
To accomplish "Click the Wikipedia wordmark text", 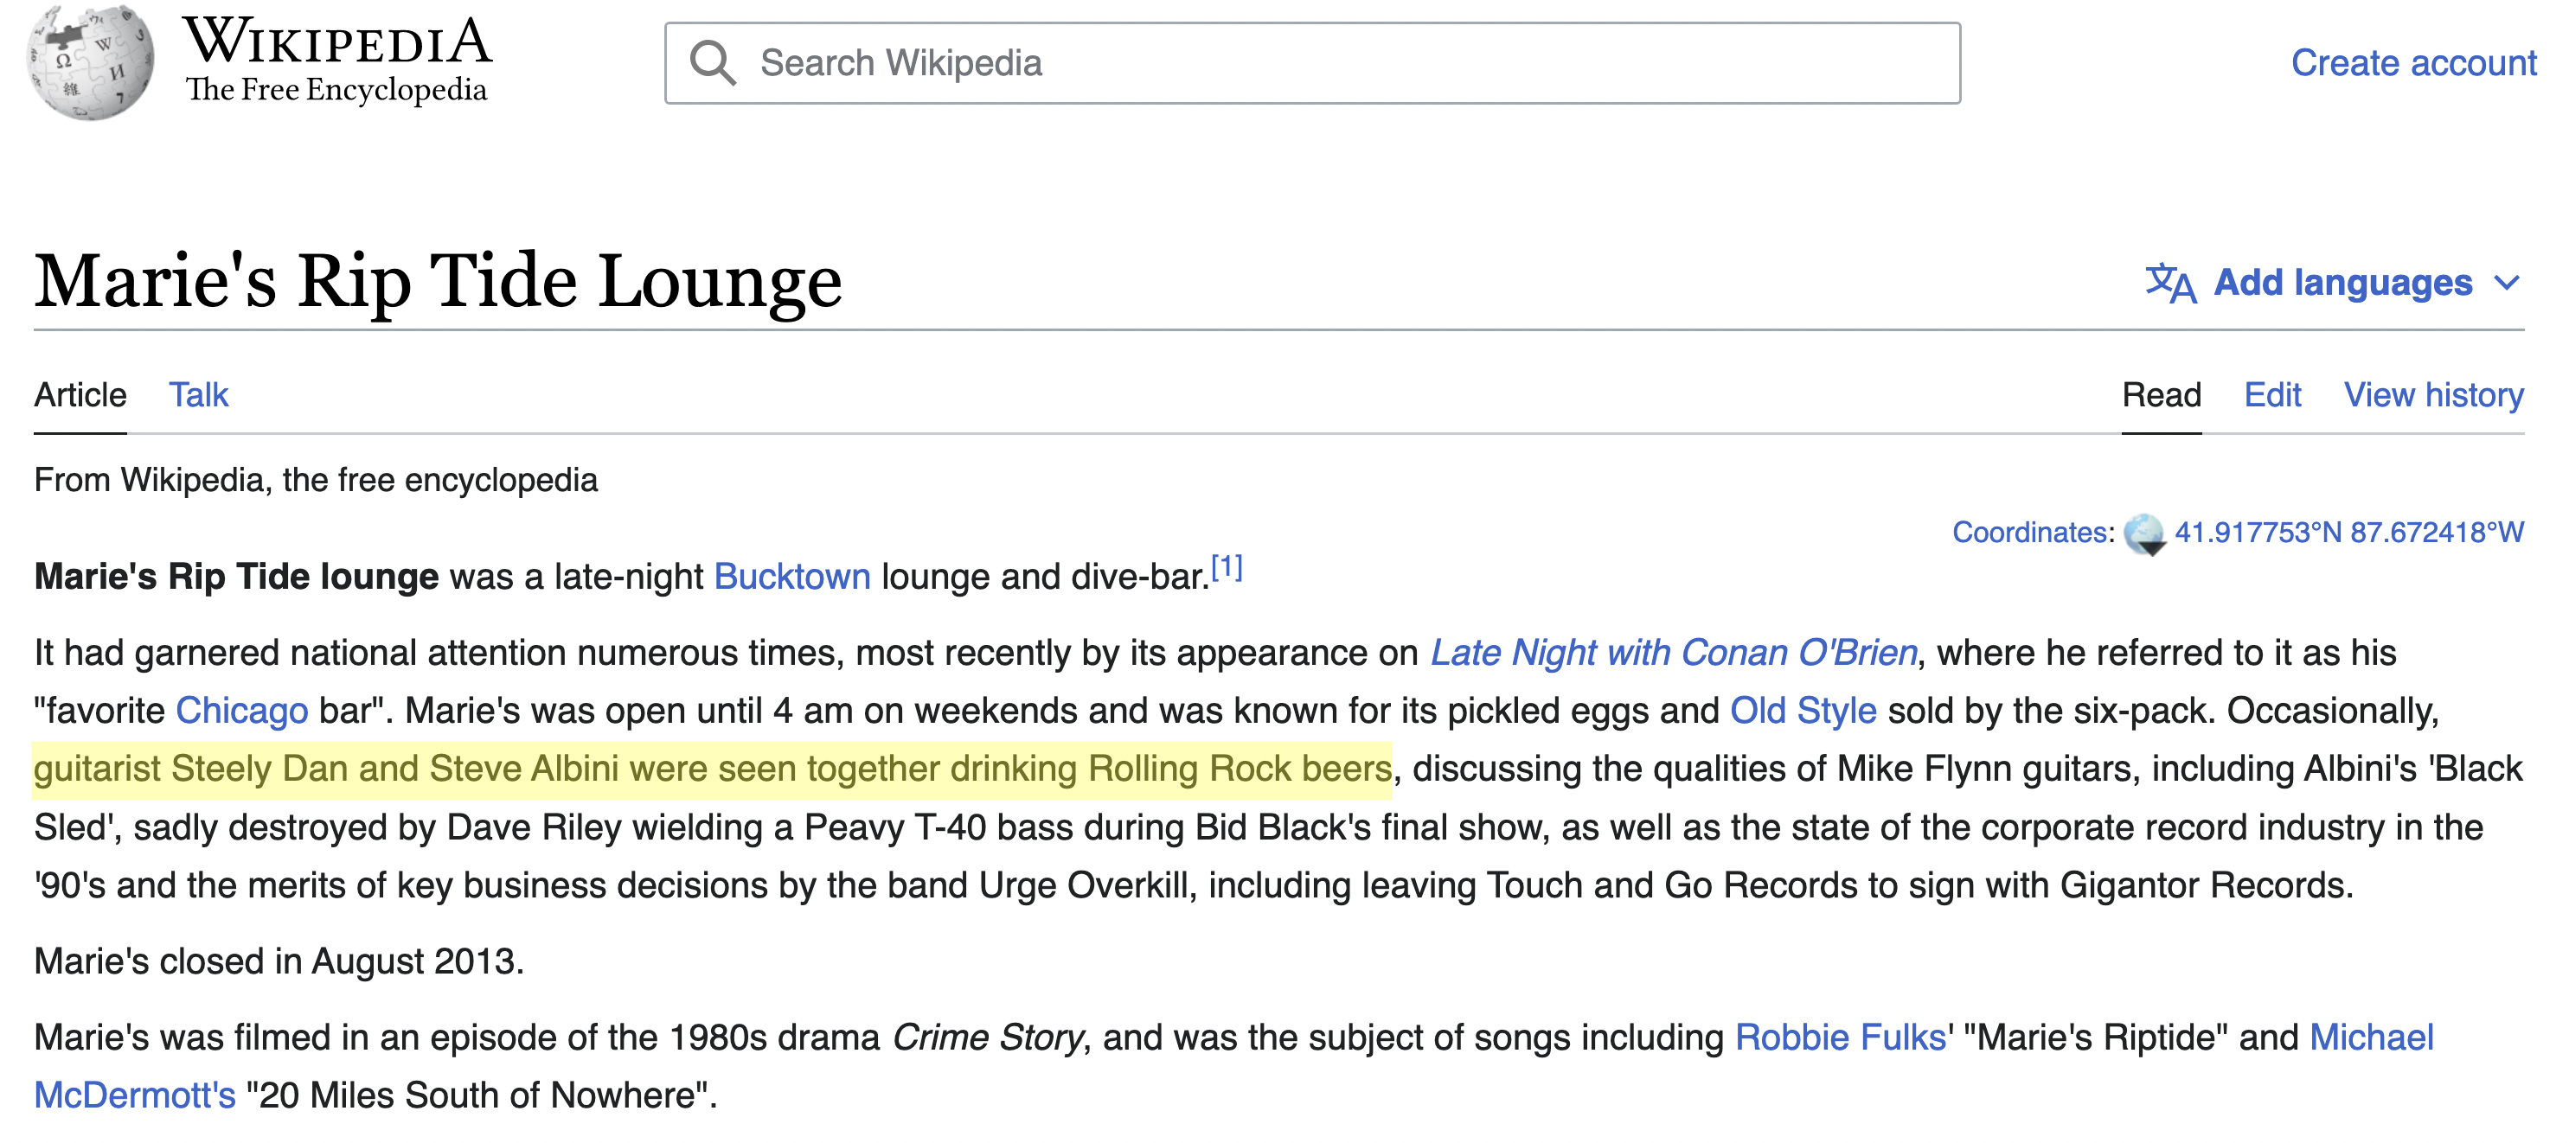I will point(337,42).
